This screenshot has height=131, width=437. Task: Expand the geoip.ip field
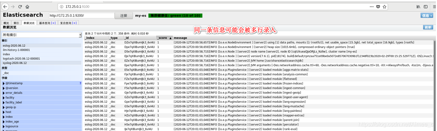[x=4, y=107]
